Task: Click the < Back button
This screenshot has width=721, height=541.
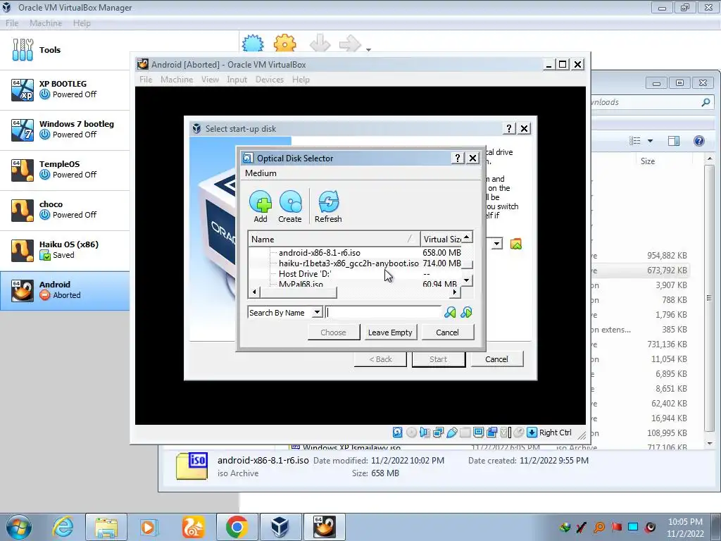Action: pos(380,359)
